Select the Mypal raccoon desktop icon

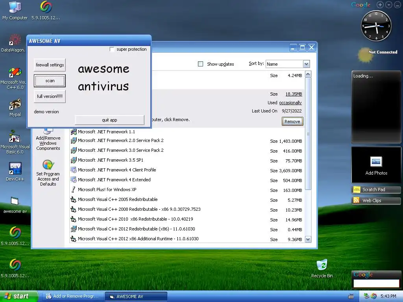(15, 107)
